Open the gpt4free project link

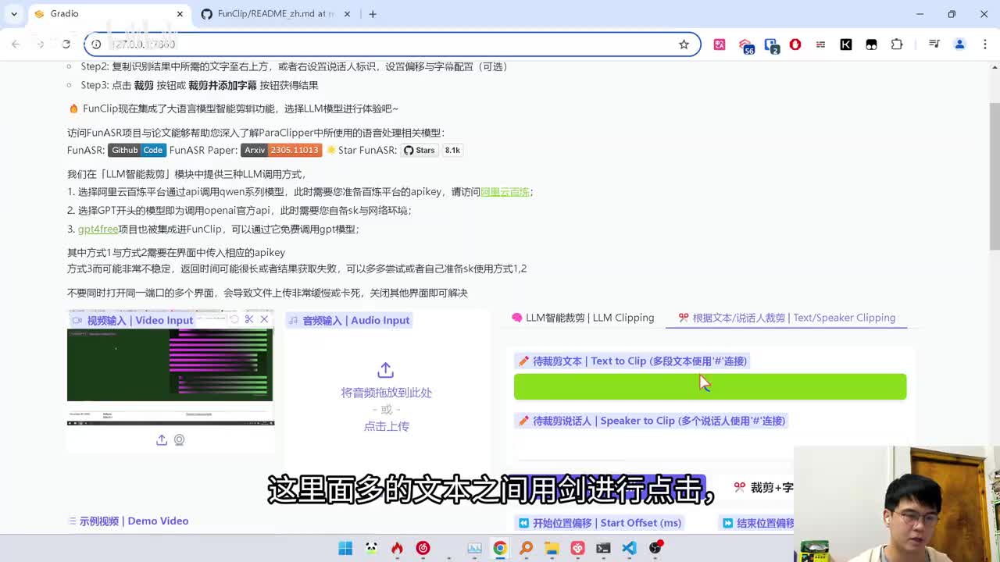pyautogui.click(x=98, y=229)
